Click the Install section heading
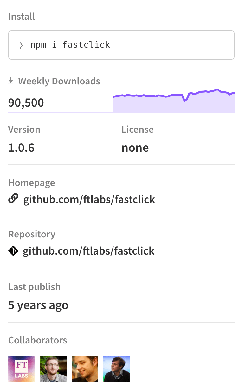 [21, 16]
